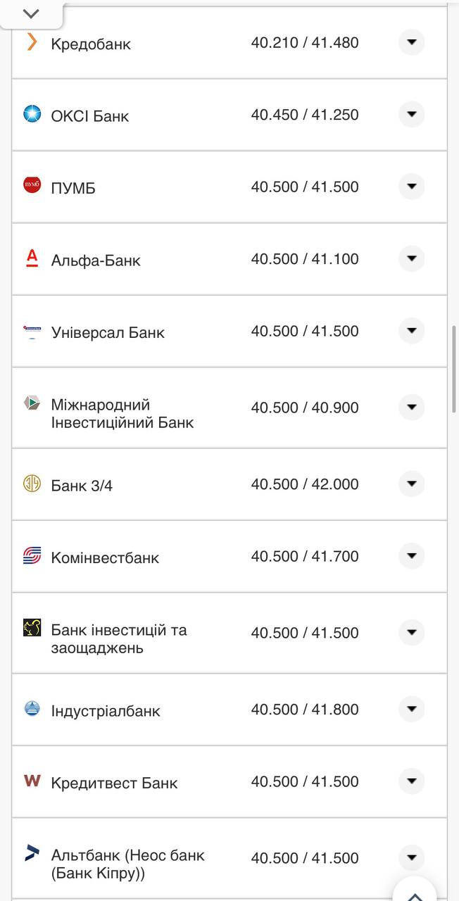Expand details for ПУМБ
The width and height of the screenshot is (459, 901).
[x=411, y=186]
